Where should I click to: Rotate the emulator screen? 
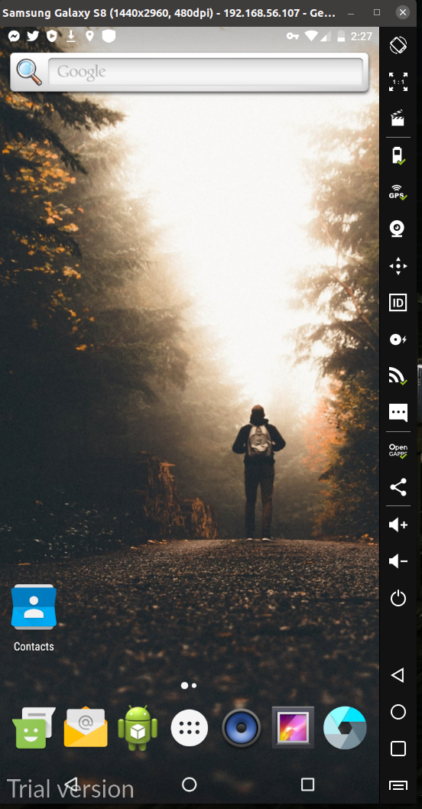(x=398, y=45)
